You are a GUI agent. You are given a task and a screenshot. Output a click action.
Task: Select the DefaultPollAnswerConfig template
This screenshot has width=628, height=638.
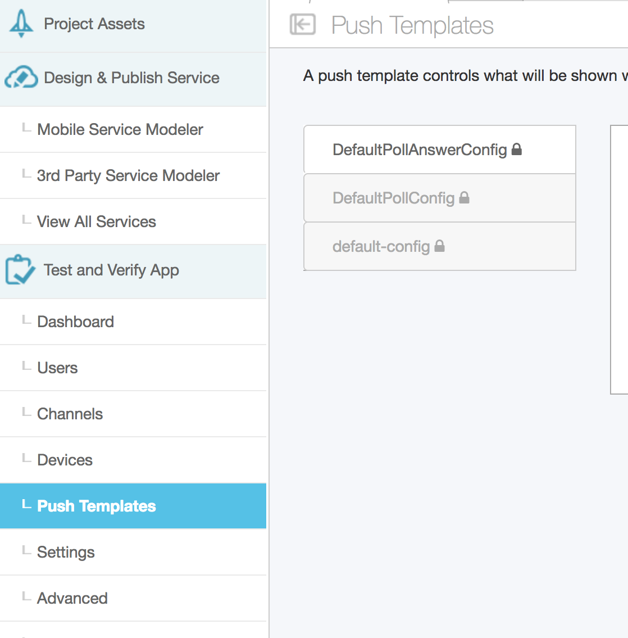(x=440, y=150)
